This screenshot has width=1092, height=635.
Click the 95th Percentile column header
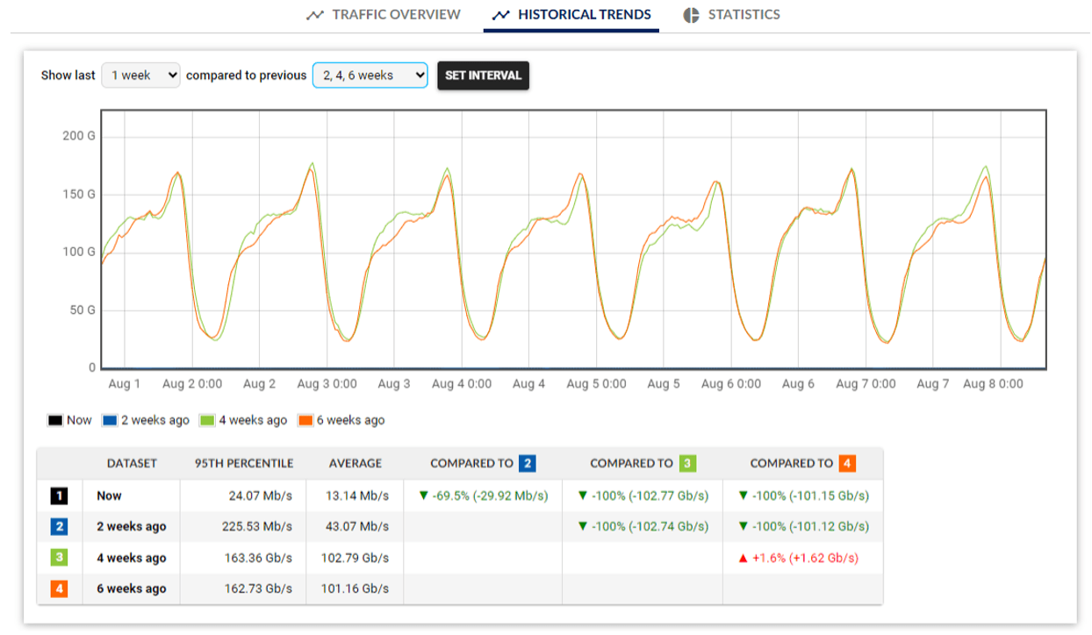tap(242, 463)
